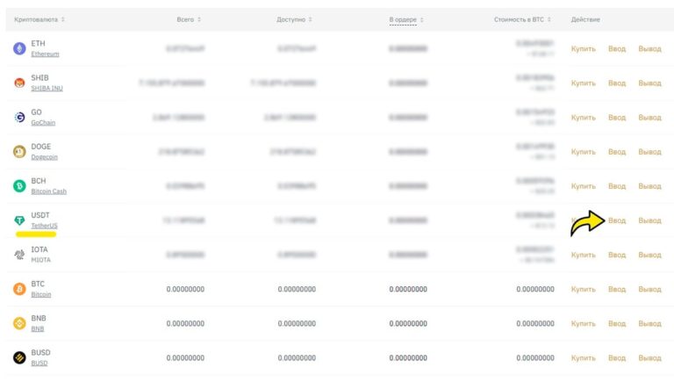This screenshot has width=674, height=382.
Task: Click Ввод in the USDT row
Action: pyautogui.click(x=617, y=220)
